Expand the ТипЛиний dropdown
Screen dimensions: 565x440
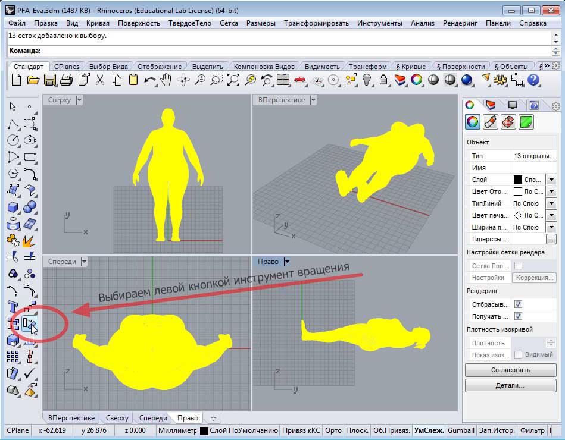(x=551, y=203)
